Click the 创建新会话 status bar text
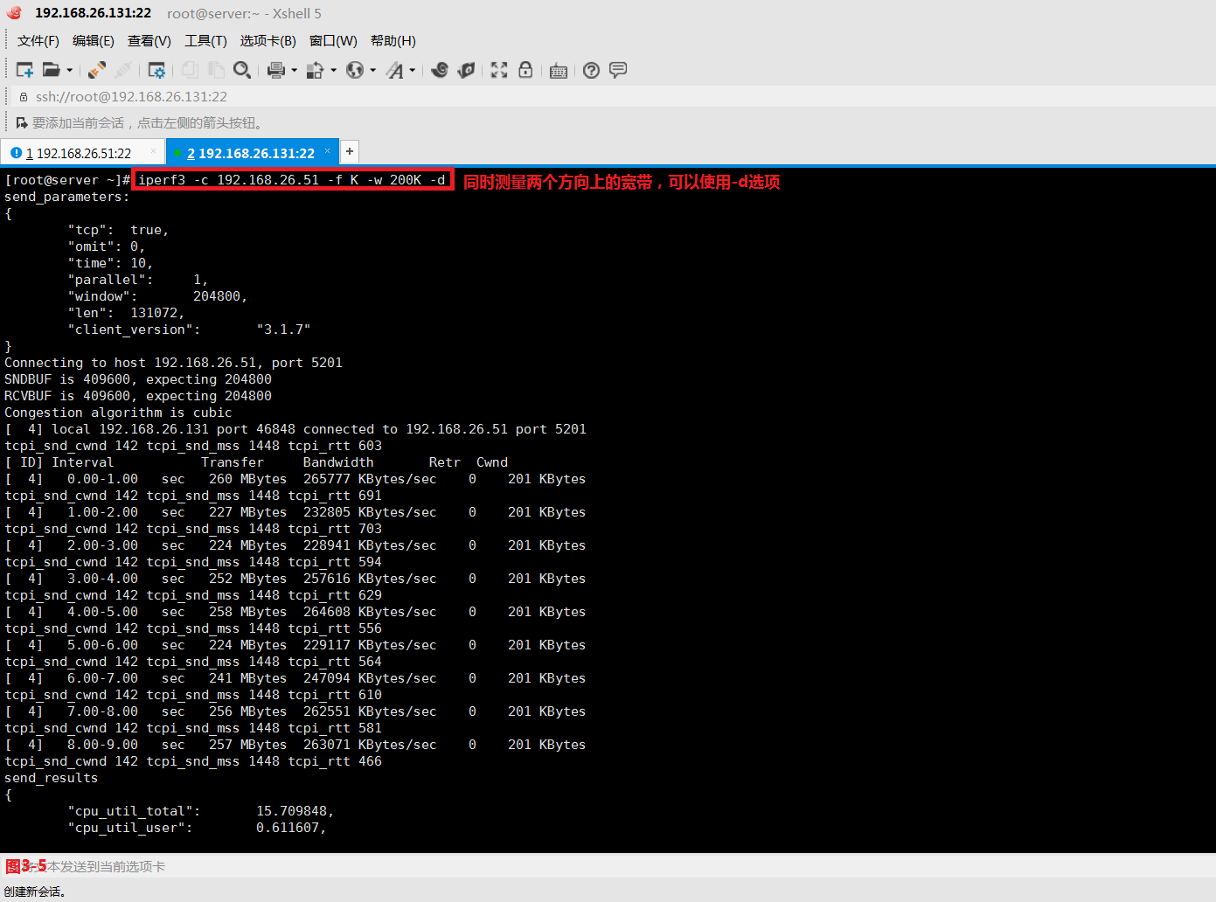1216x902 pixels. (34, 892)
